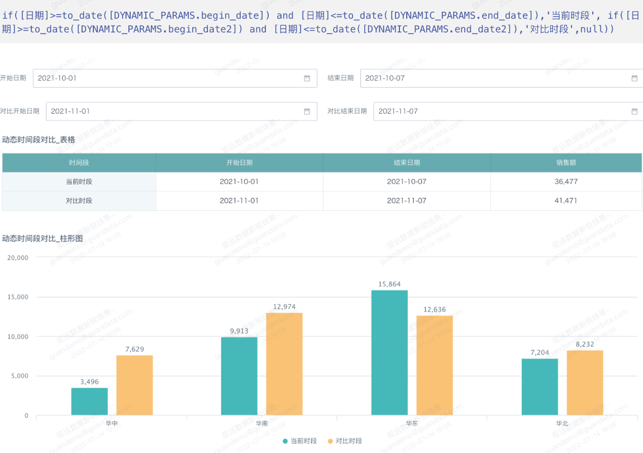Click the 华北 axis label
The height and width of the screenshot is (453, 643).
click(x=562, y=423)
